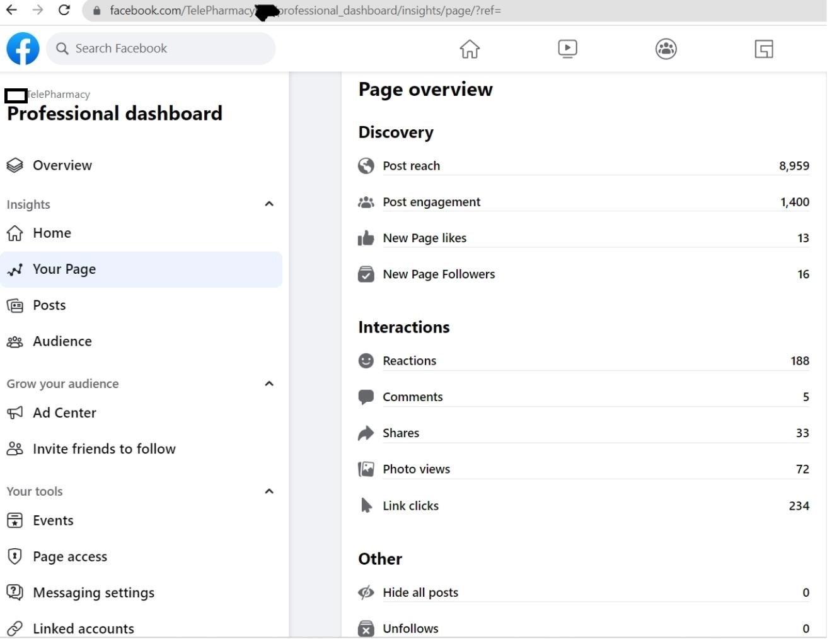Open the Pages feed icon in top bar

[x=763, y=49]
